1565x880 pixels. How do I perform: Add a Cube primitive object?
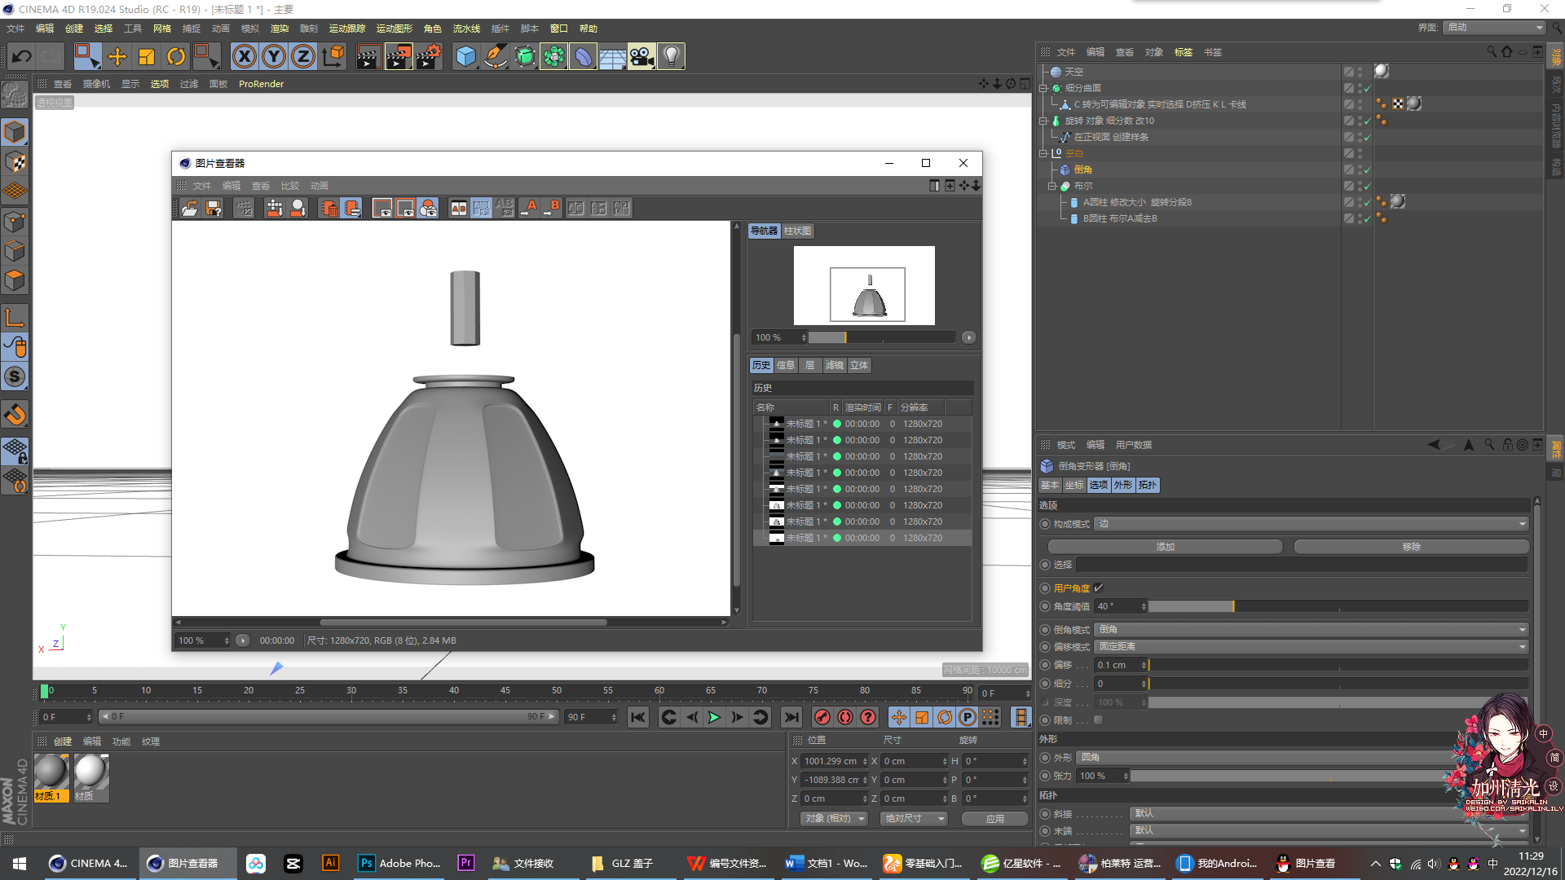point(465,56)
